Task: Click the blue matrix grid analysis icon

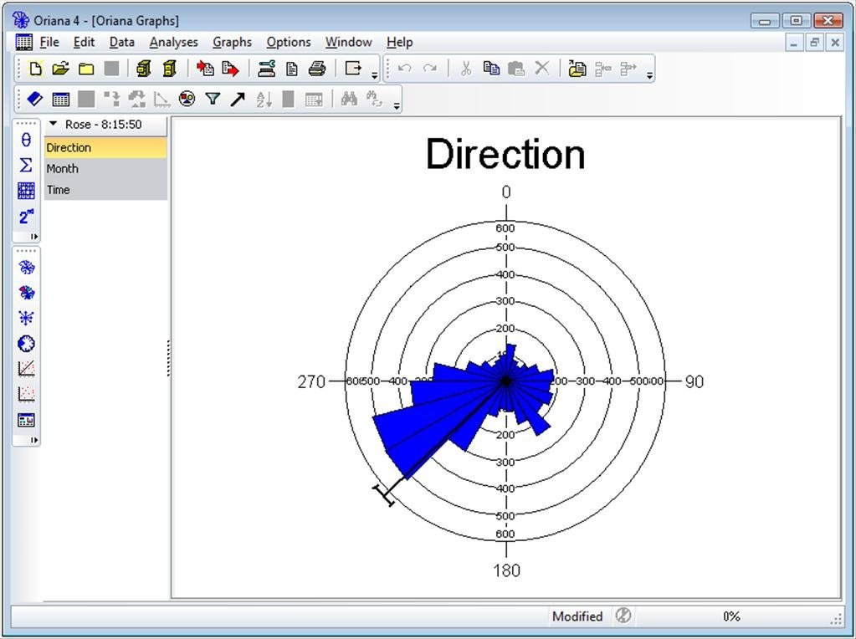Action: (26, 191)
